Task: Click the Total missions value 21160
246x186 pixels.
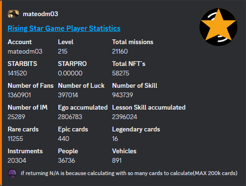Action: [120, 51]
